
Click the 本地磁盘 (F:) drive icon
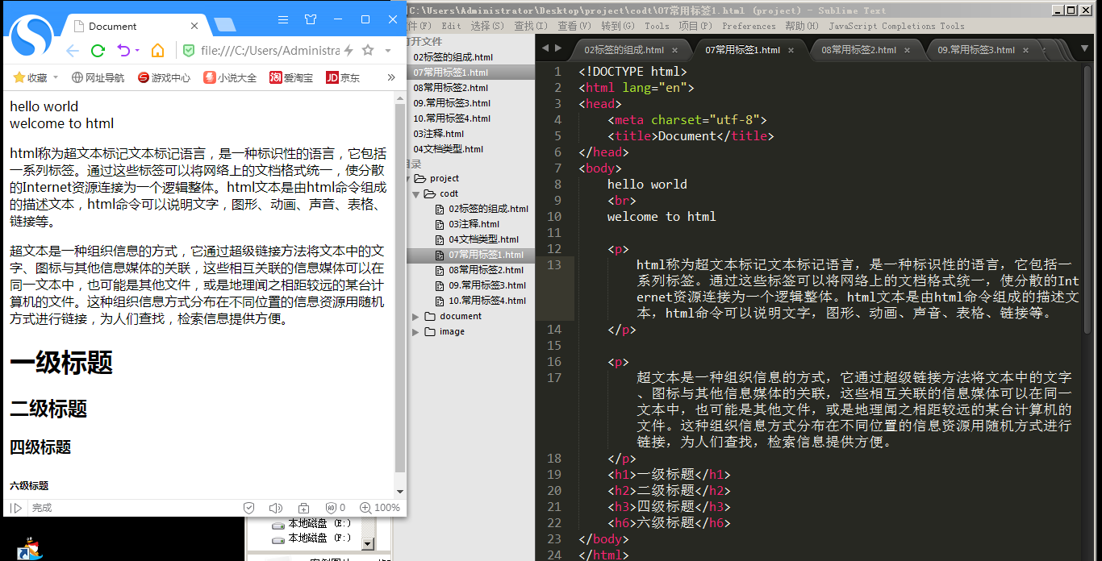pyautogui.click(x=278, y=538)
